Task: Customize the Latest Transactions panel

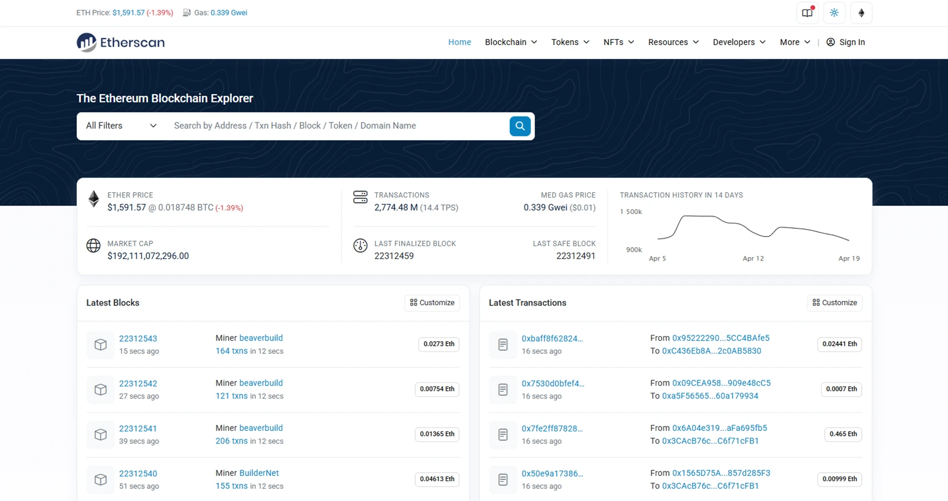Action: click(x=835, y=303)
